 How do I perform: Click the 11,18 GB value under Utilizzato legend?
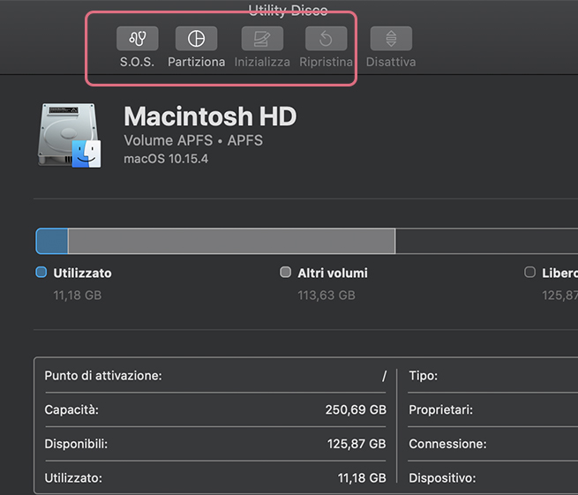click(78, 296)
